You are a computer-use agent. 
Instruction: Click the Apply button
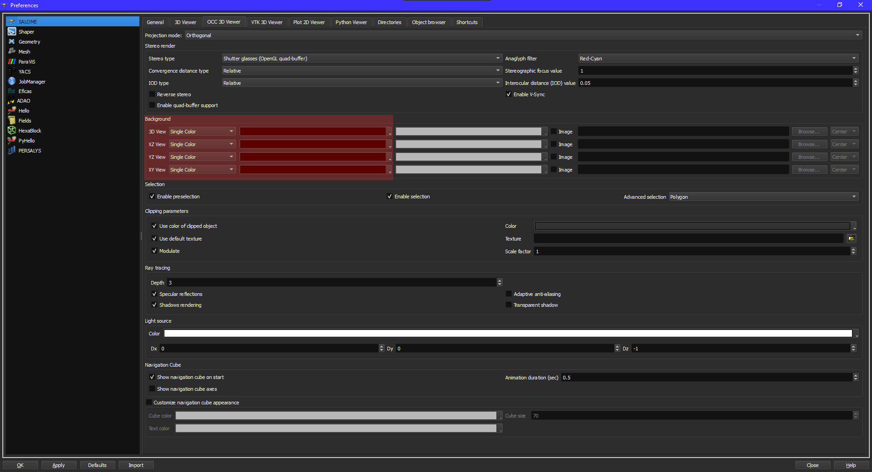coord(59,465)
